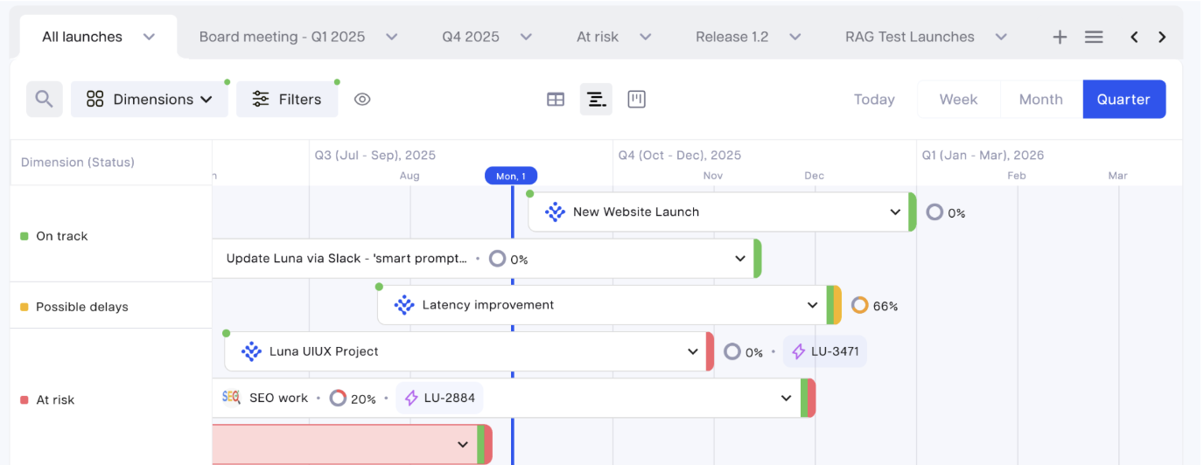This screenshot has height=465, width=1204.
Task: Open the Dimensions dropdown
Action: [x=150, y=100]
